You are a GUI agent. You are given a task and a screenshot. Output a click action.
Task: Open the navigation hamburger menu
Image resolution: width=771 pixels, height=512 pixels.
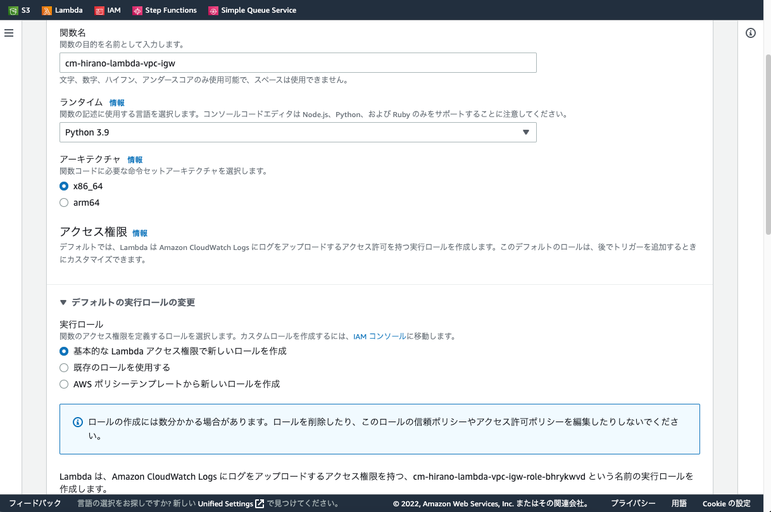(x=9, y=33)
